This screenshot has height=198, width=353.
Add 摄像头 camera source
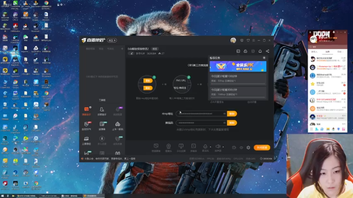(x=169, y=147)
